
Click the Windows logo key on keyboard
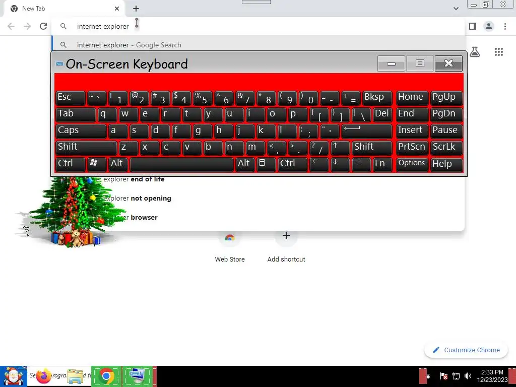(97, 164)
